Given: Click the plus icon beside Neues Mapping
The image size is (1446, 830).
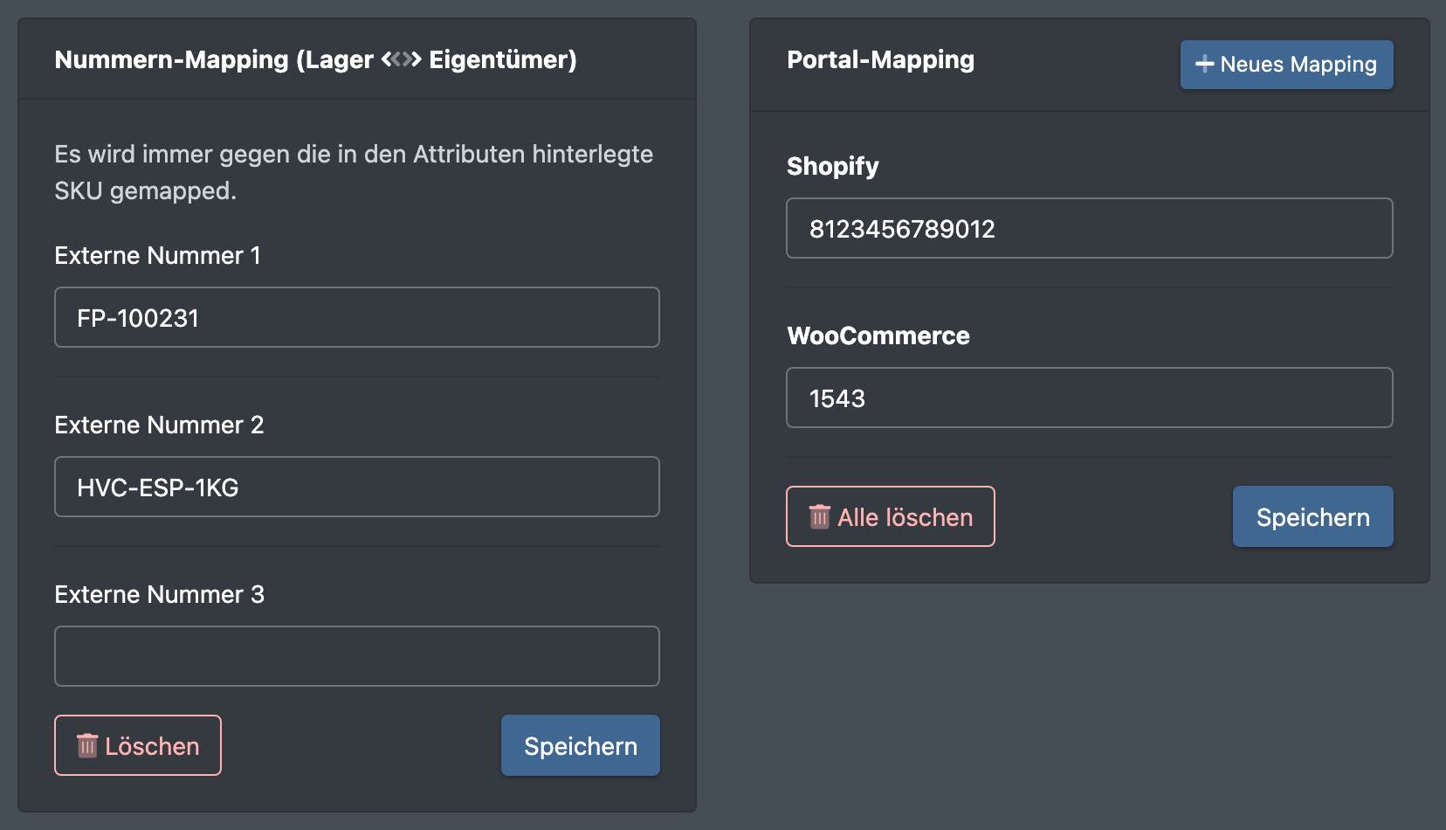Looking at the screenshot, I should point(1205,64).
